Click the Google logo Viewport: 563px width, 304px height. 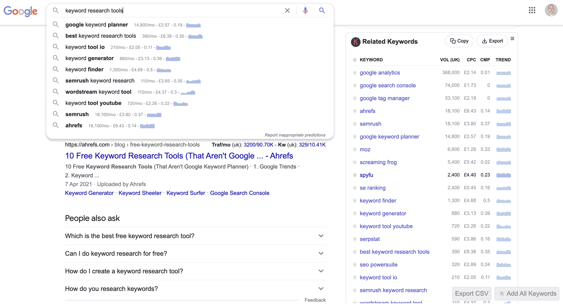[20, 11]
